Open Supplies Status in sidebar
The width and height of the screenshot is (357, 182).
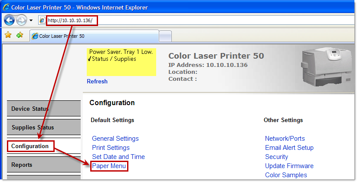pyautogui.click(x=44, y=127)
